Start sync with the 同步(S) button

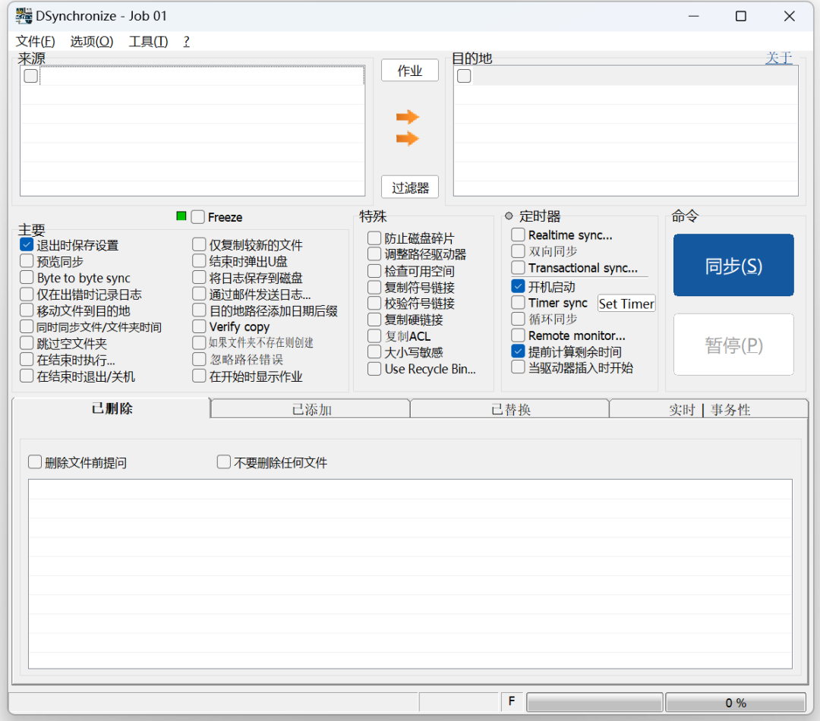[x=733, y=265]
